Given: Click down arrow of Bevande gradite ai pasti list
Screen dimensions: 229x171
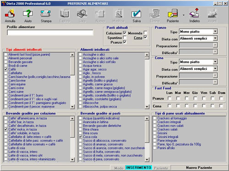Looking at the screenshot, I should pyautogui.click(x=147, y=160).
